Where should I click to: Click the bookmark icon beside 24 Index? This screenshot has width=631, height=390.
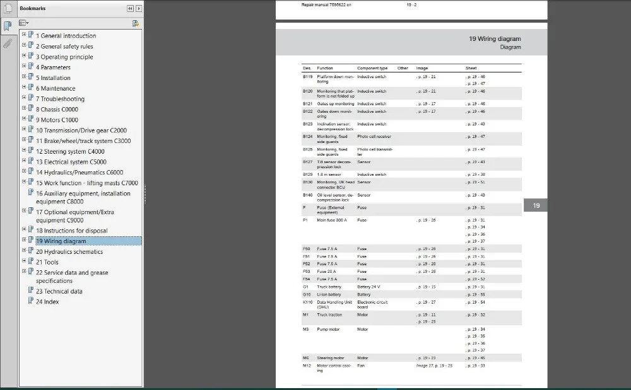[x=30, y=301]
